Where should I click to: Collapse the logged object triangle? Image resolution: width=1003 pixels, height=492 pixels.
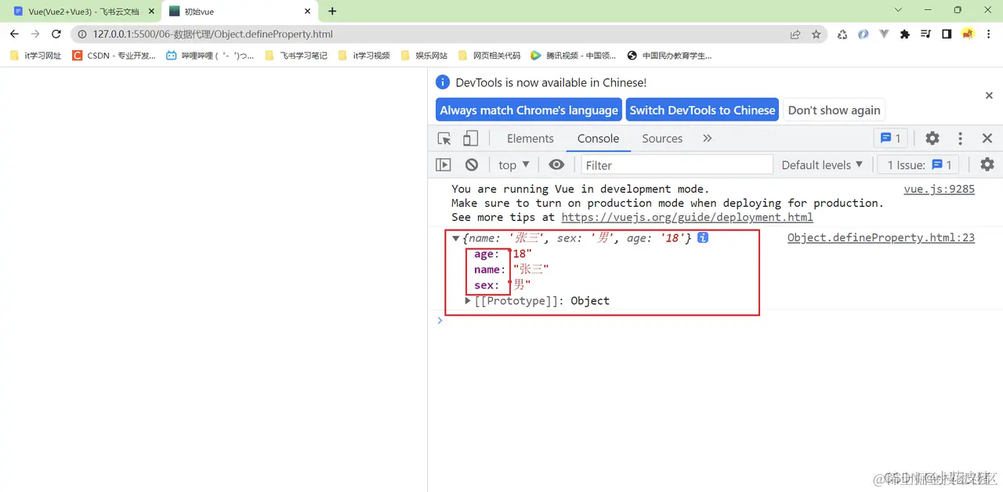point(456,238)
